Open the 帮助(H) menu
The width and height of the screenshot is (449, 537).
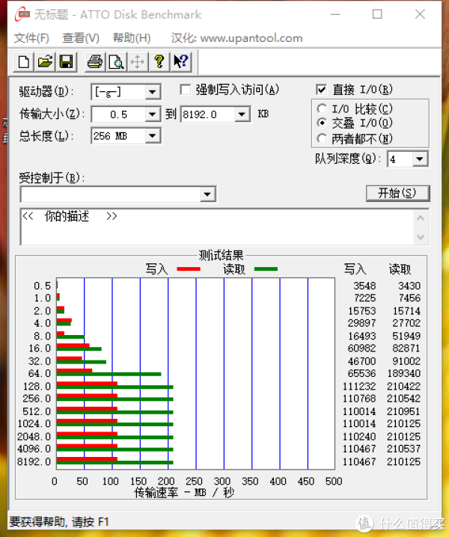[132, 38]
